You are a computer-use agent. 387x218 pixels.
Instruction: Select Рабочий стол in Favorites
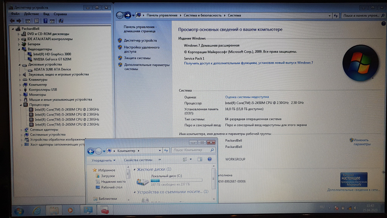[x=111, y=187]
